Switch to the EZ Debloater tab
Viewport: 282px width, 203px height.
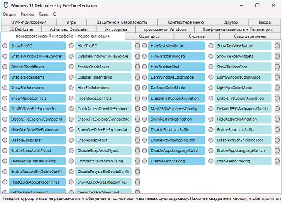[x=21, y=29]
